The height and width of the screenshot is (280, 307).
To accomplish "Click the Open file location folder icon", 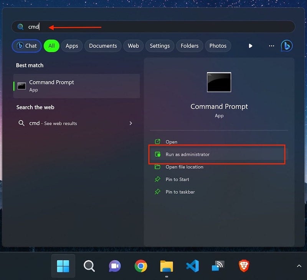I will pos(157,167).
